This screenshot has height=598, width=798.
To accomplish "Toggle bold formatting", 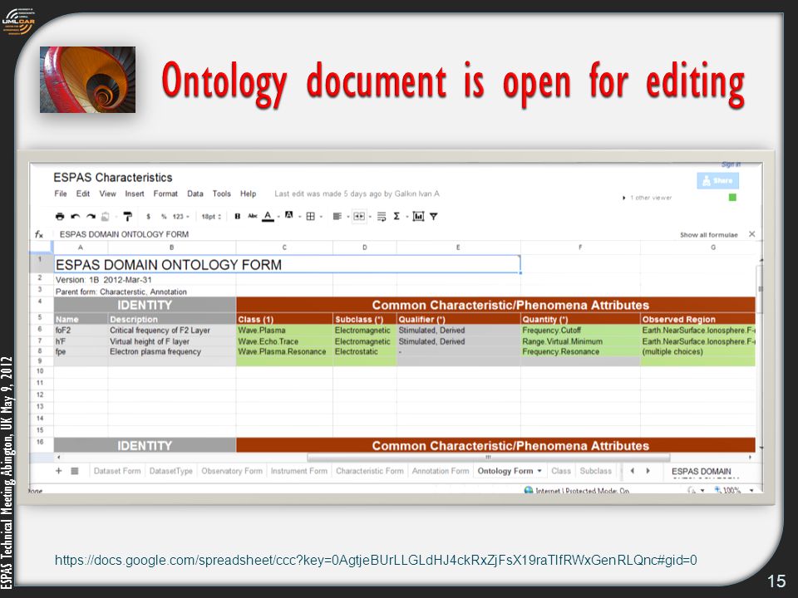I will 237,217.
